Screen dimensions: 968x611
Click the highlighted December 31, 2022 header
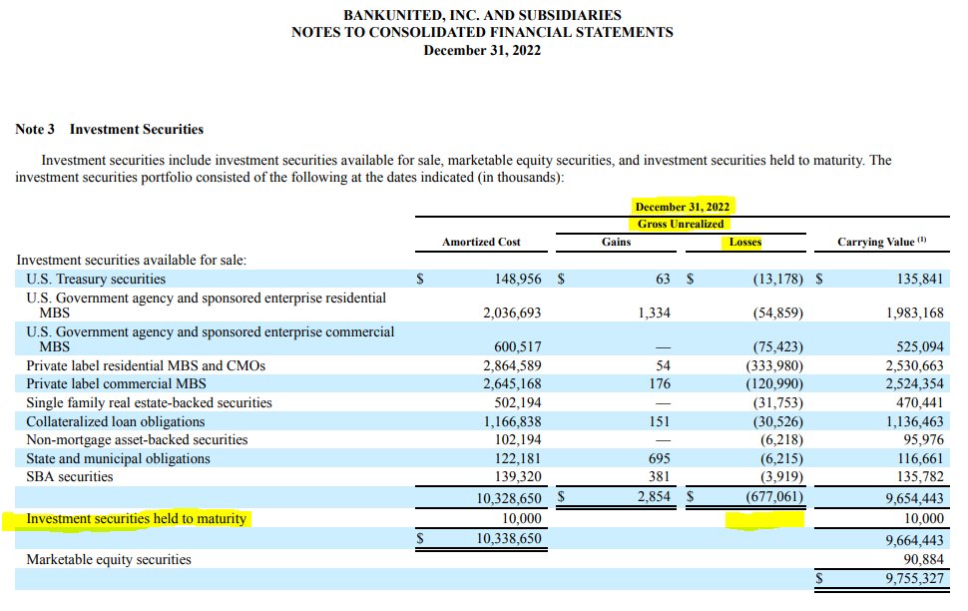[x=683, y=207]
